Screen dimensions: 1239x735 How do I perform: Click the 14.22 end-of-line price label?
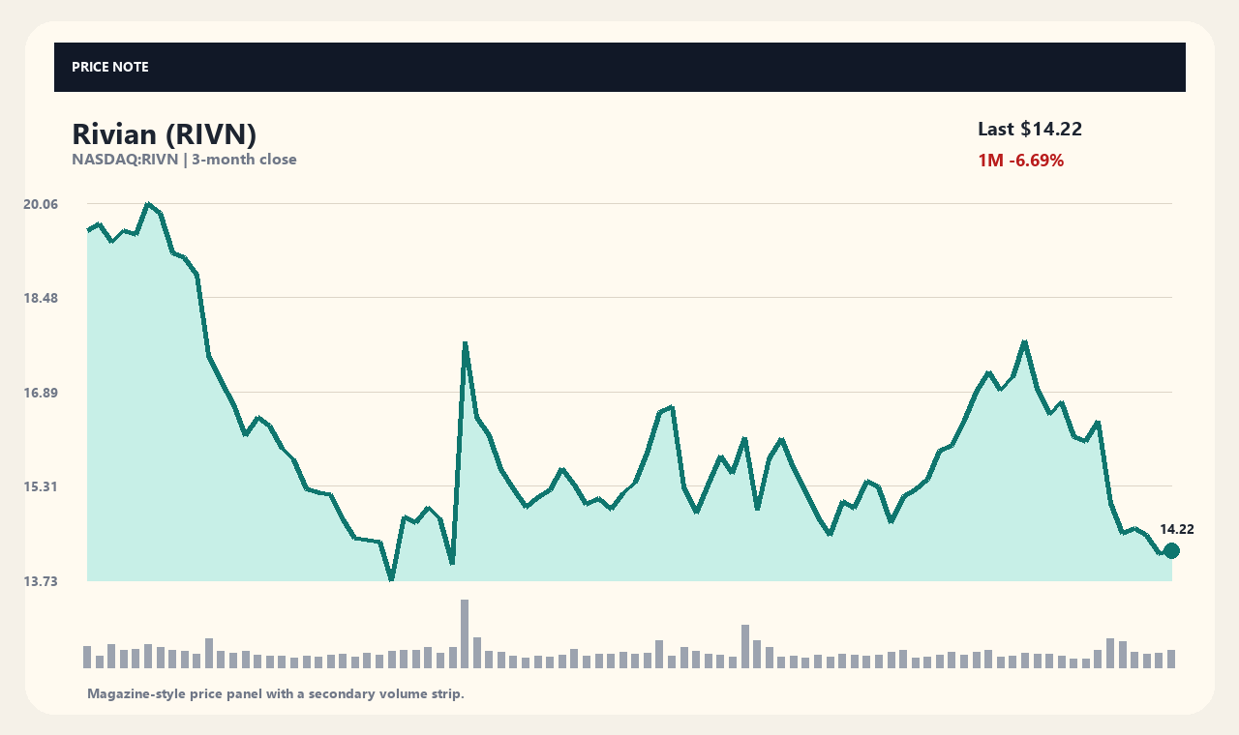(1177, 529)
